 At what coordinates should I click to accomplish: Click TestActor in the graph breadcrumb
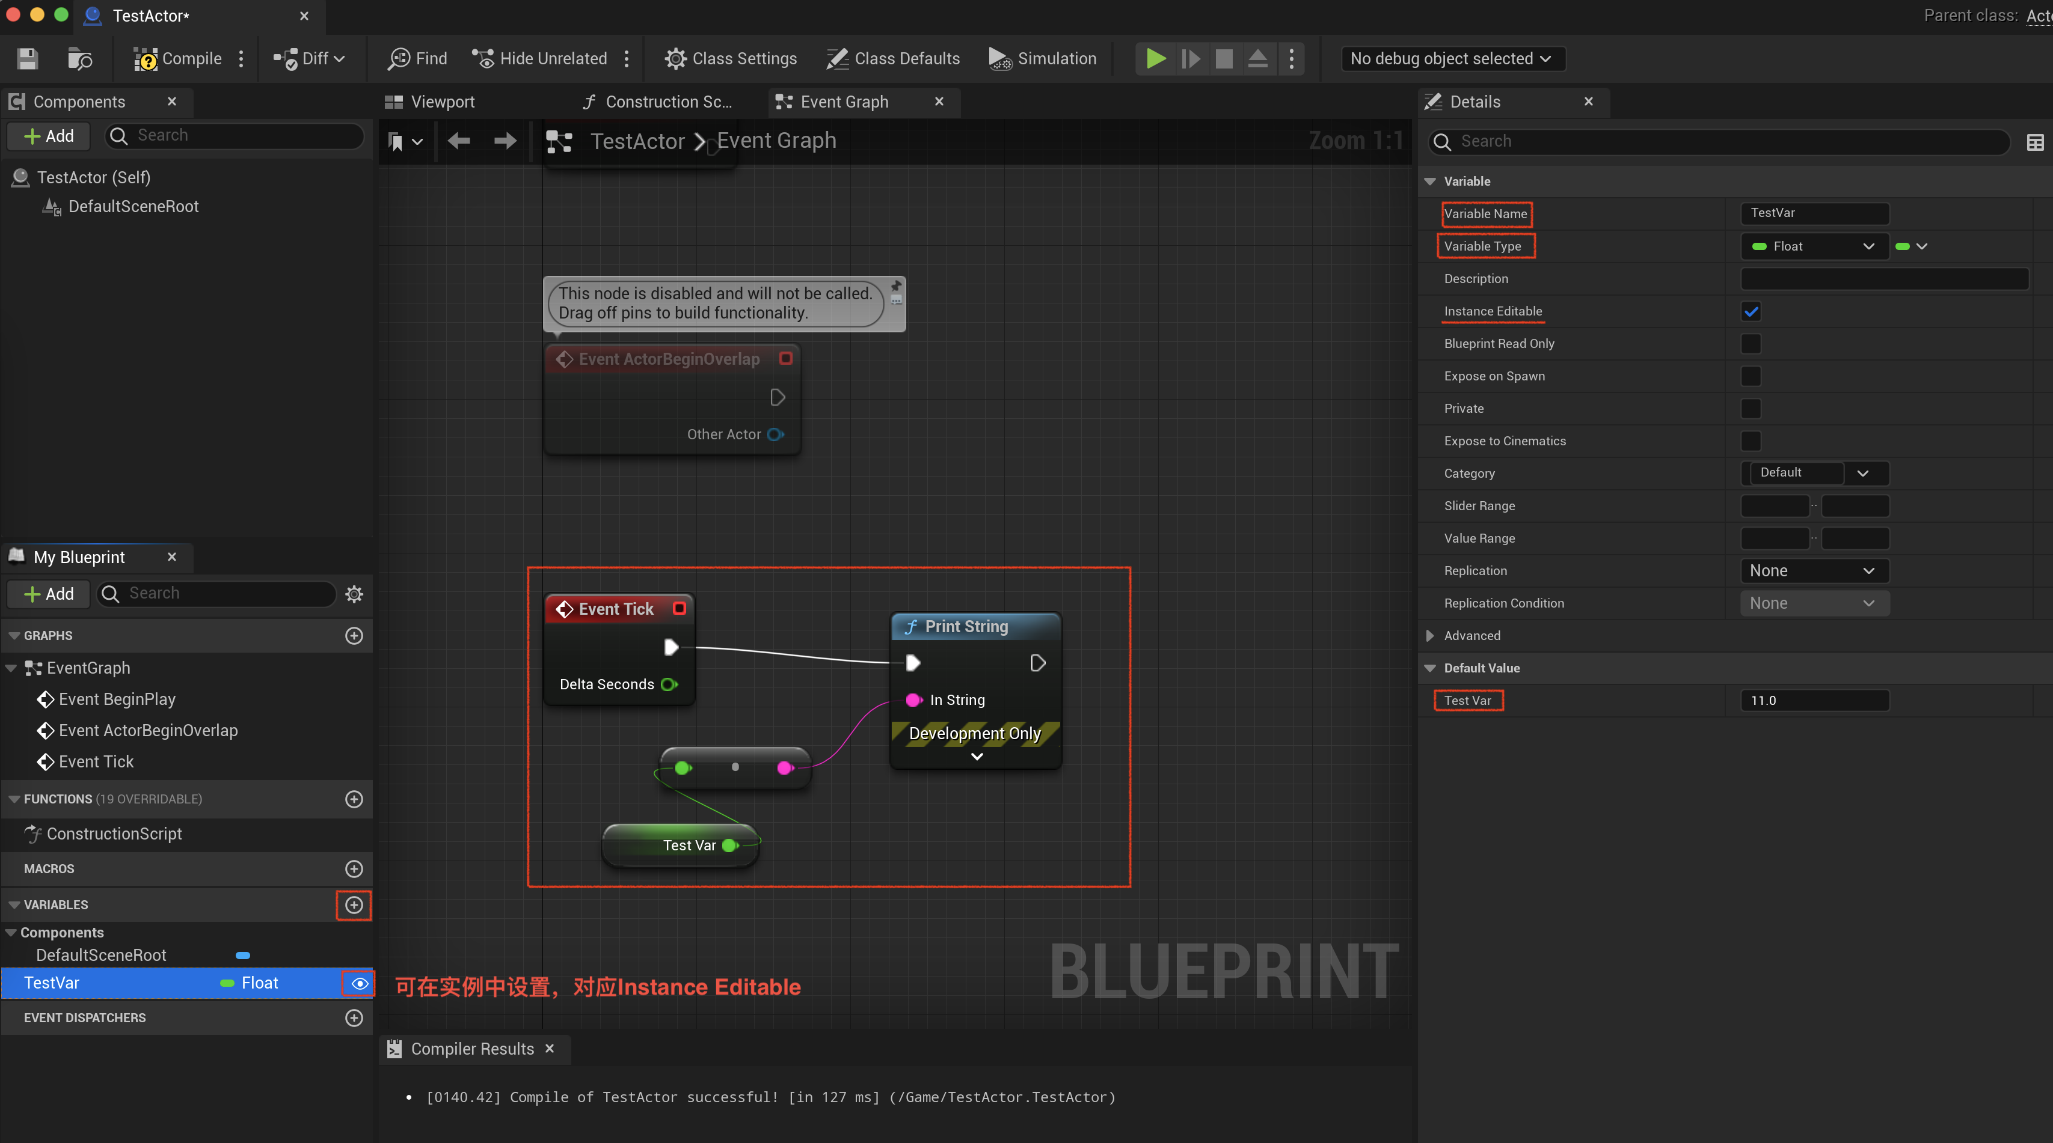click(637, 141)
